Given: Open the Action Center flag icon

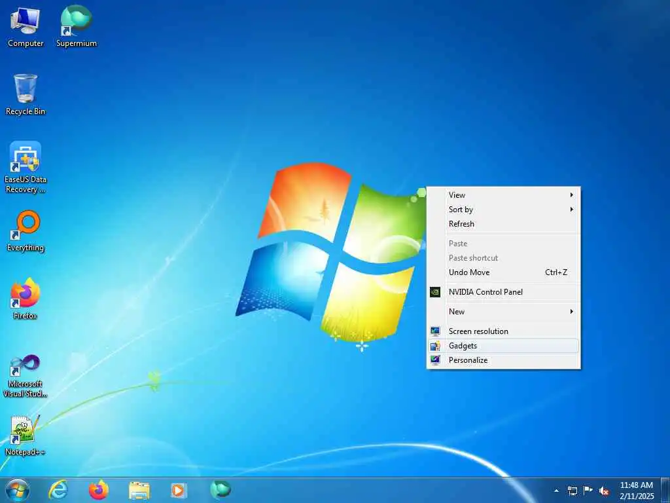Looking at the screenshot, I should [588, 490].
